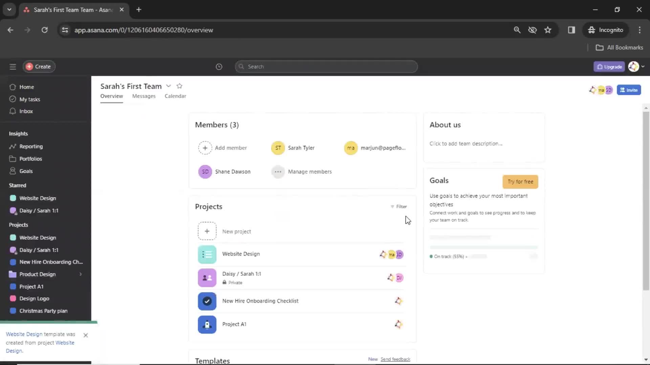The width and height of the screenshot is (650, 365).
Task: Click the Asana home icon in sidebar
Action: coord(13,87)
